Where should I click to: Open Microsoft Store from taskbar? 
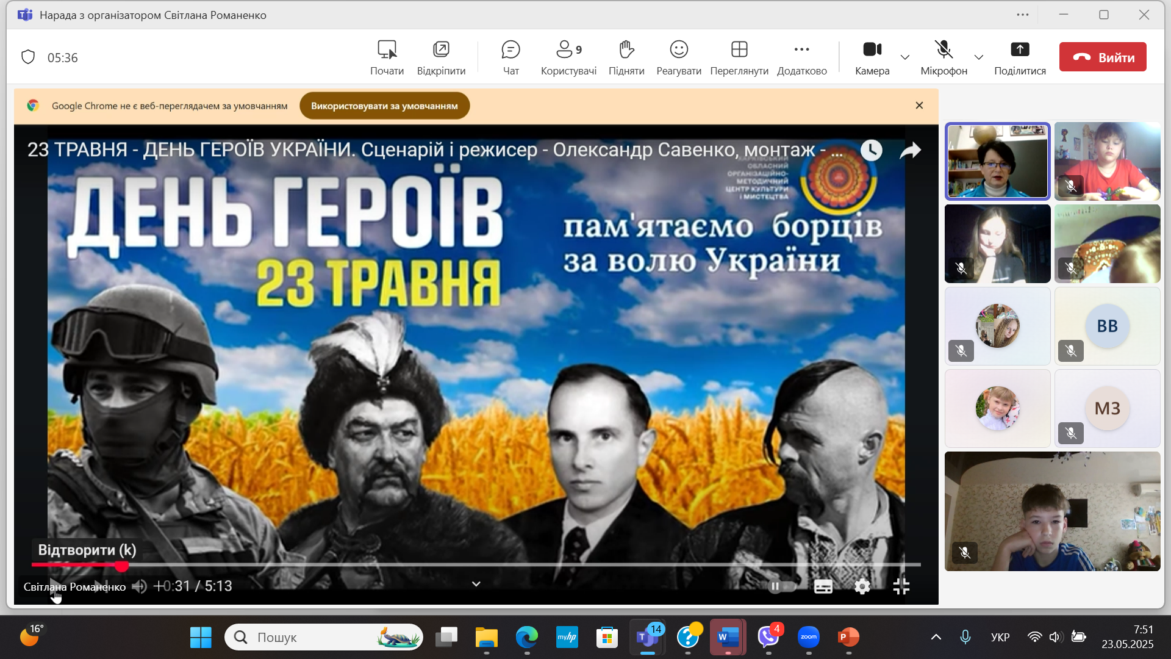click(607, 638)
